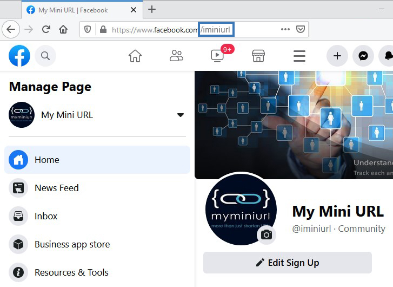
Task: Click the forward arrow in browser toolbar
Action: (29, 29)
